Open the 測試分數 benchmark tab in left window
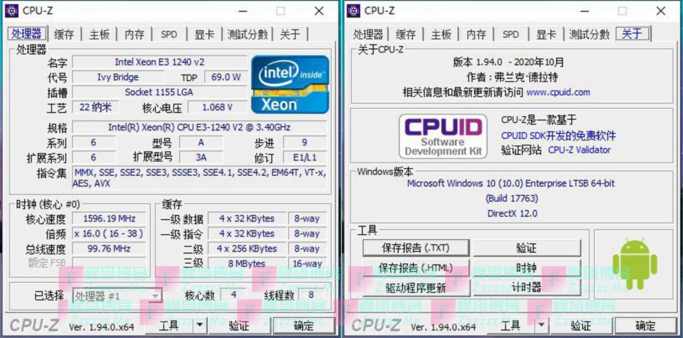683x338 pixels. [247, 34]
